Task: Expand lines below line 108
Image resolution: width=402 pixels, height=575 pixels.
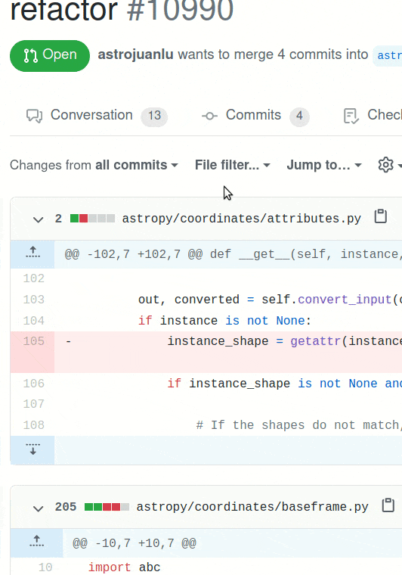Action: (32, 449)
